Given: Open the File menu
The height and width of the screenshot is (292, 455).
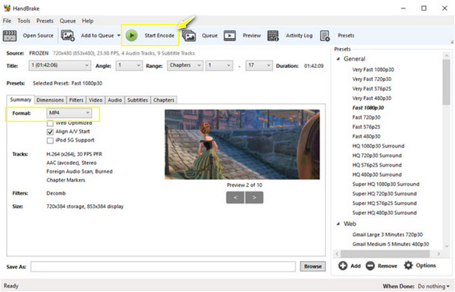Looking at the screenshot, I should 7,21.
